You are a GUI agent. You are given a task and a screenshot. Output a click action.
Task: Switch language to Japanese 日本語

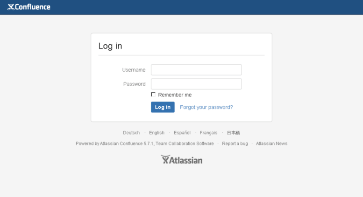click(x=234, y=133)
